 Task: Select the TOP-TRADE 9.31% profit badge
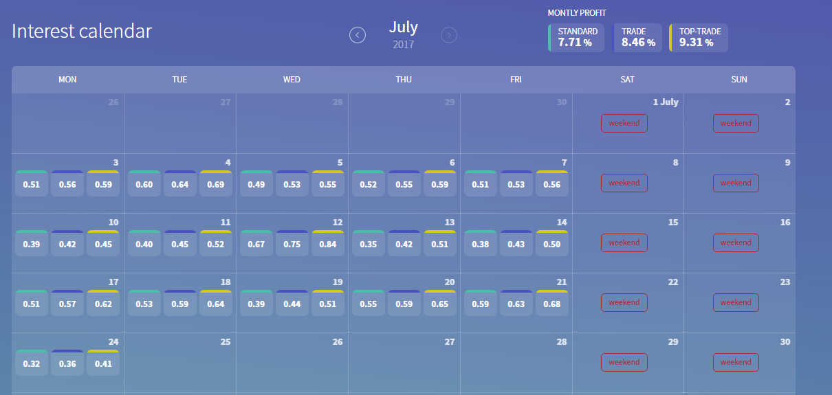pos(699,38)
